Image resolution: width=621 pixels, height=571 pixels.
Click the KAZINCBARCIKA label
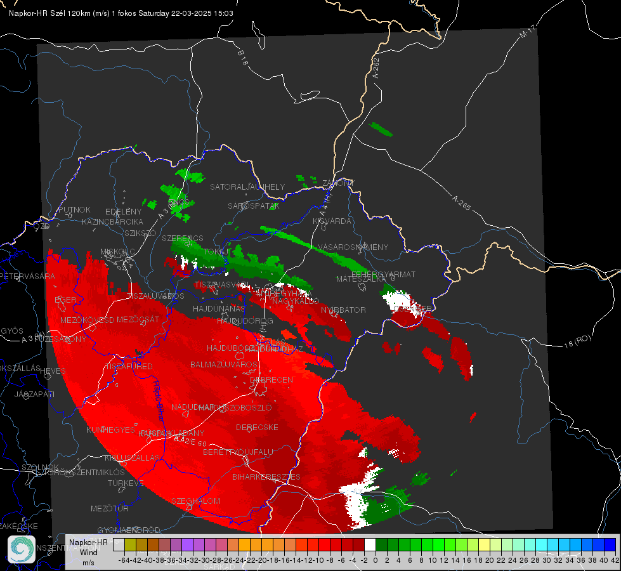pos(112,221)
